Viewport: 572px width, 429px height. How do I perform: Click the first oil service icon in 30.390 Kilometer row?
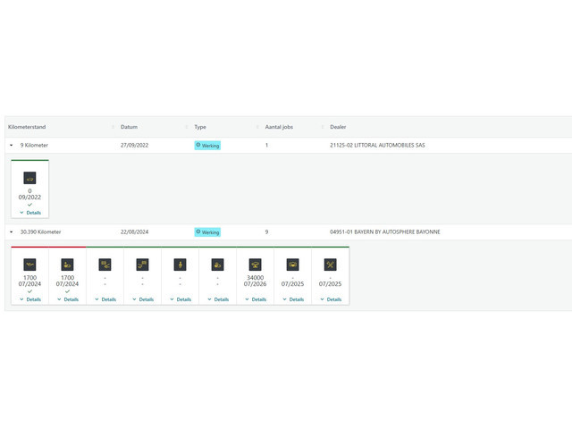point(29,265)
